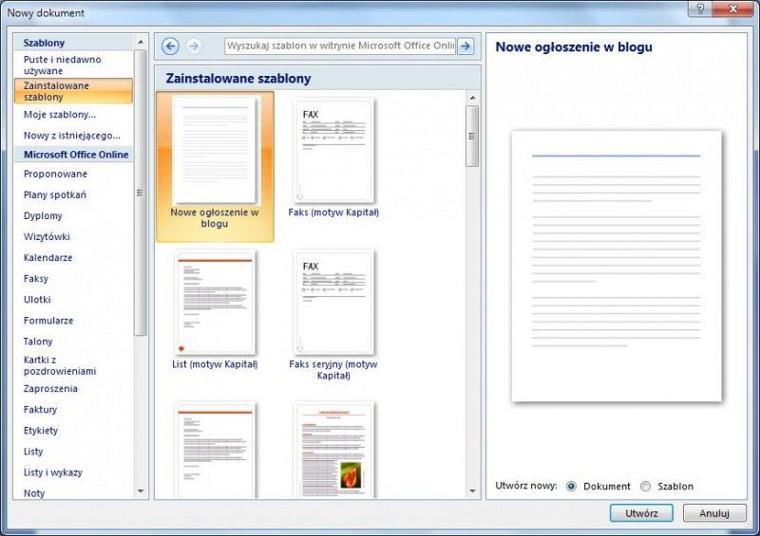Select the Dokument radio button
The height and width of the screenshot is (536, 760).
pos(571,486)
